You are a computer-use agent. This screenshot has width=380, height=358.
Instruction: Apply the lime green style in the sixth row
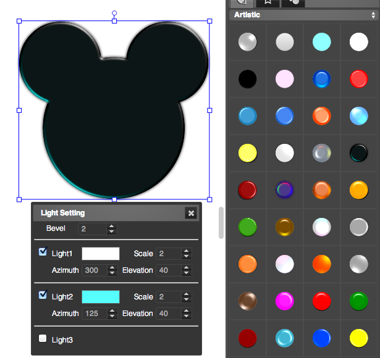247,227
